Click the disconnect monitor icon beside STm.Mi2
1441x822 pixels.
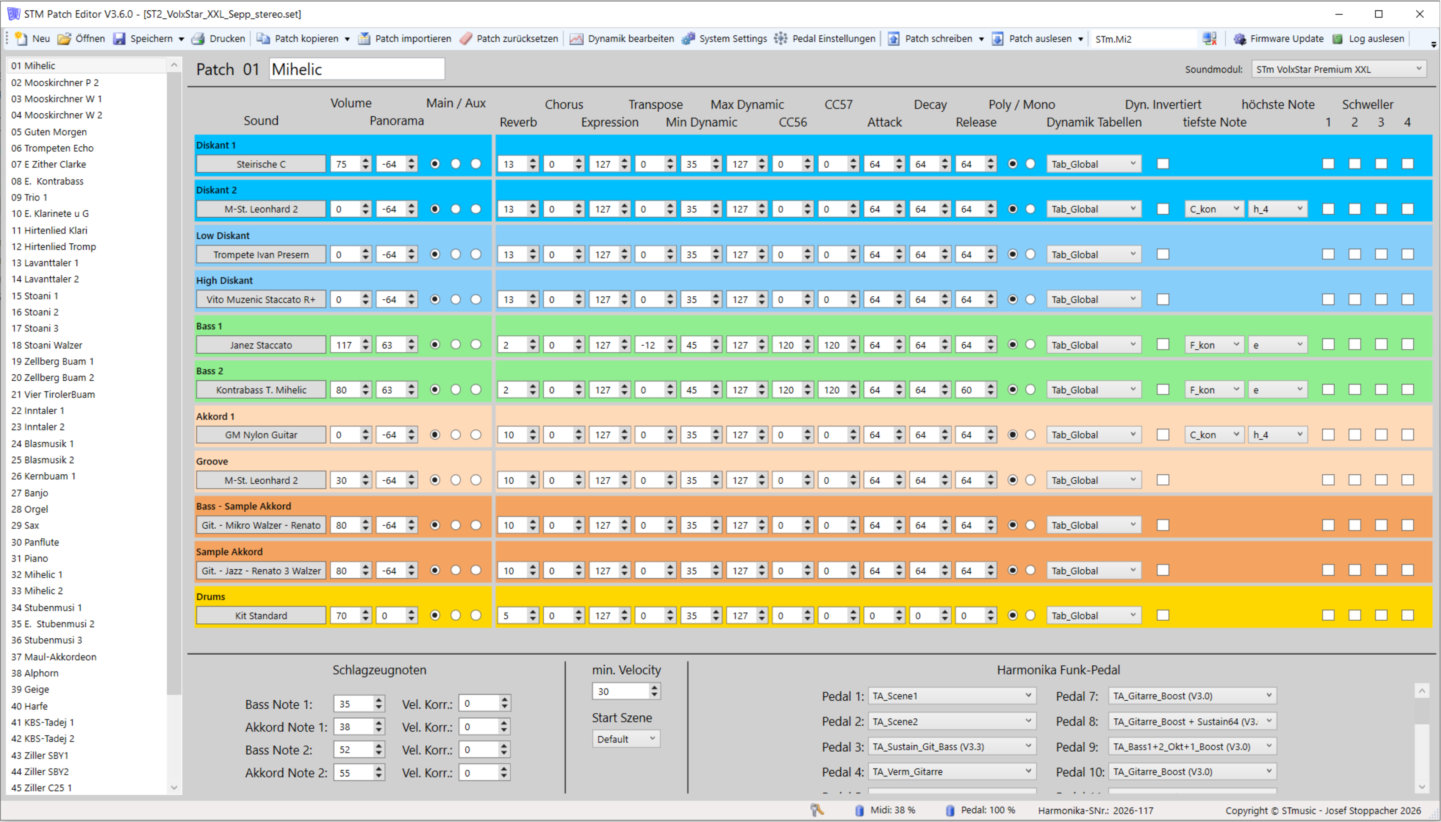point(1209,38)
